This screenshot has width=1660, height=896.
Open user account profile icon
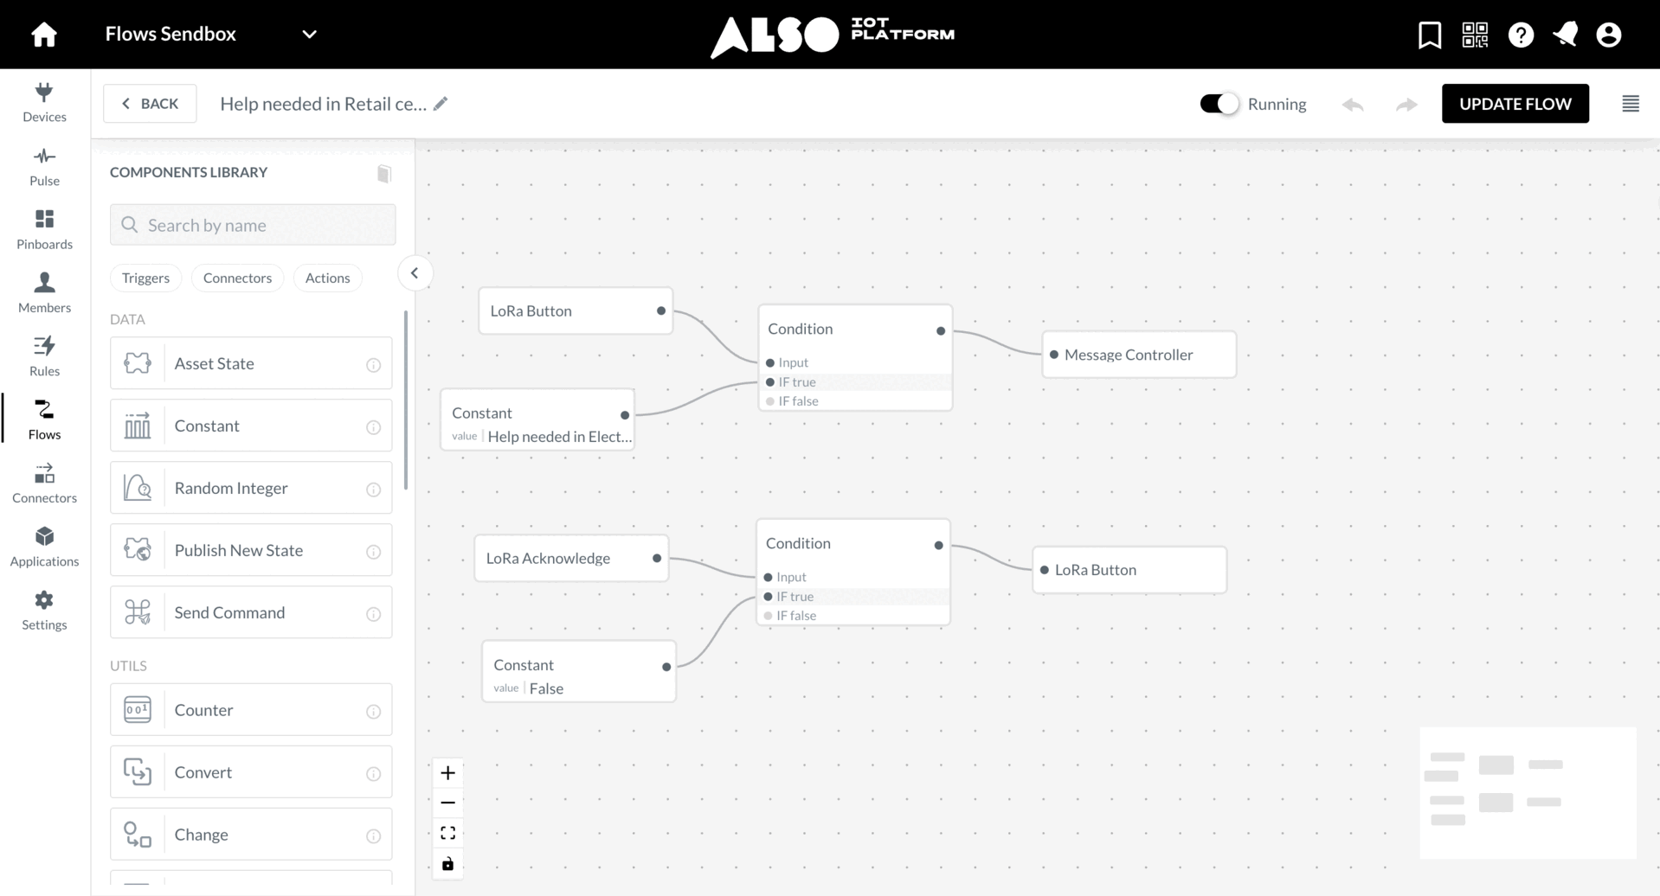coord(1608,35)
